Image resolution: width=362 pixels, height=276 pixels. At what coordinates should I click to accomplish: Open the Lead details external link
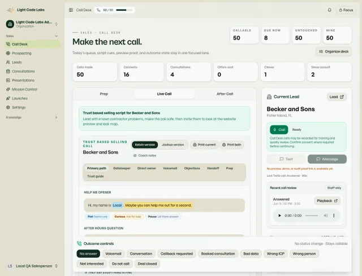(337, 97)
